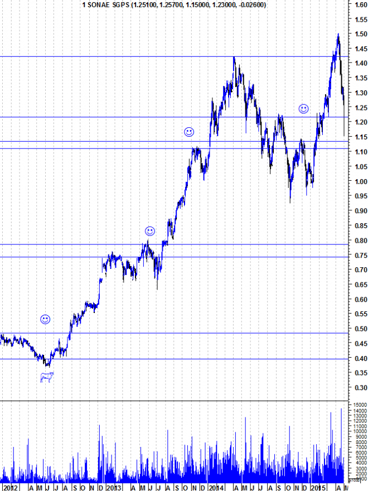The image size is (368, 491).
Task: Select the horizontal line just above 1.20
Action: [x=174, y=117]
